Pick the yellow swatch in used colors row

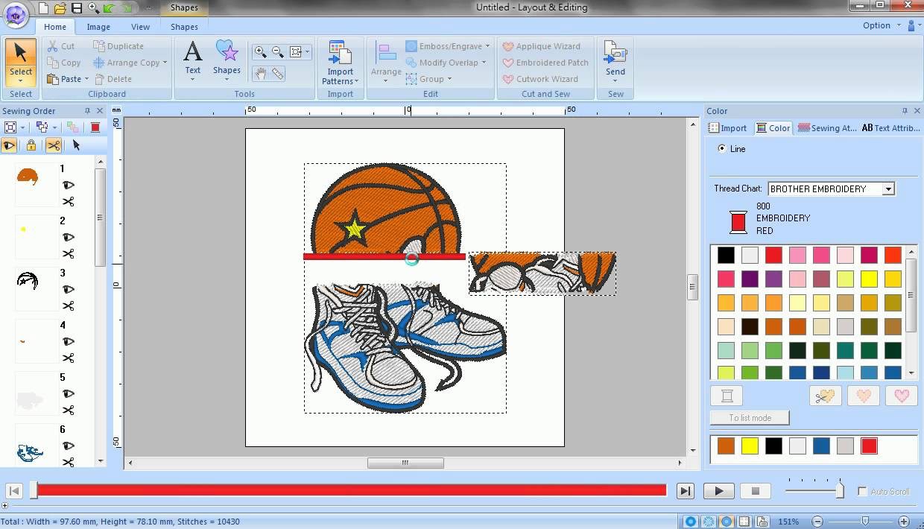pos(750,446)
